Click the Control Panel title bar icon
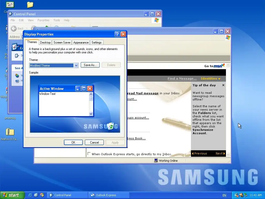The image size is (265, 199). coord(11,14)
